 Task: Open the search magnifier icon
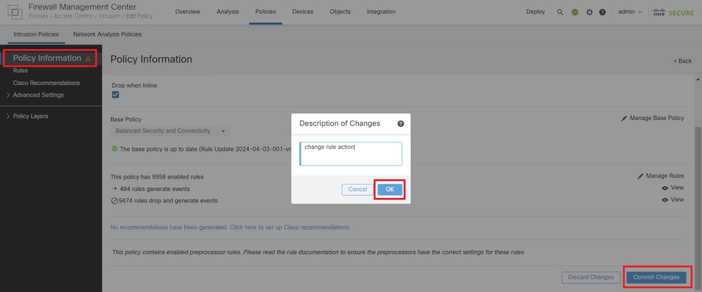[x=560, y=12]
